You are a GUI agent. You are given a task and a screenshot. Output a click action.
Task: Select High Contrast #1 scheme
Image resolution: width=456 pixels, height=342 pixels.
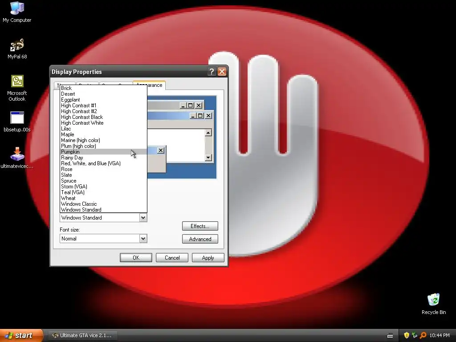[103, 106]
